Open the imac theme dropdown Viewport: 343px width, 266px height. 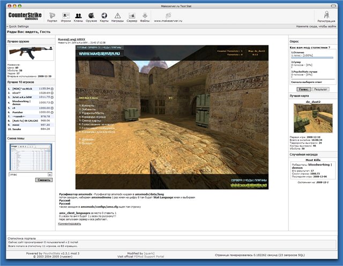pos(31,175)
